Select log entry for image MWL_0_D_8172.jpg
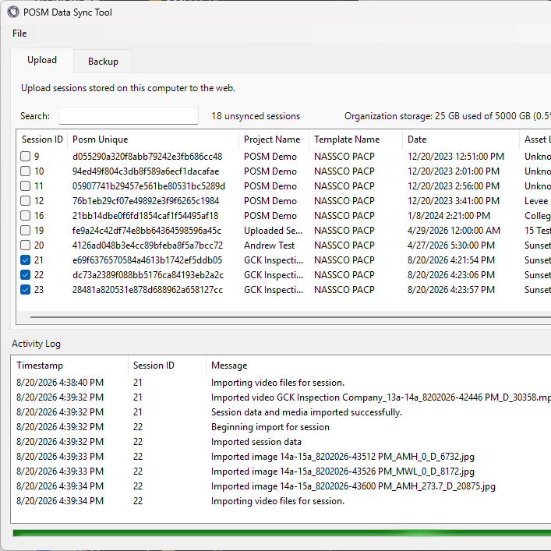 pos(343,472)
